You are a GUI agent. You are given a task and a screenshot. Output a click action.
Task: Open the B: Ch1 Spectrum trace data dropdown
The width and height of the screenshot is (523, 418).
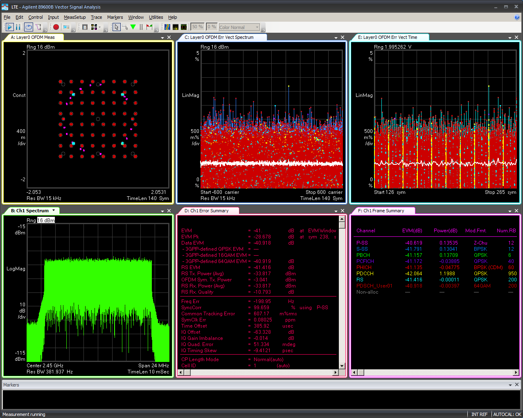pyautogui.click(x=54, y=210)
